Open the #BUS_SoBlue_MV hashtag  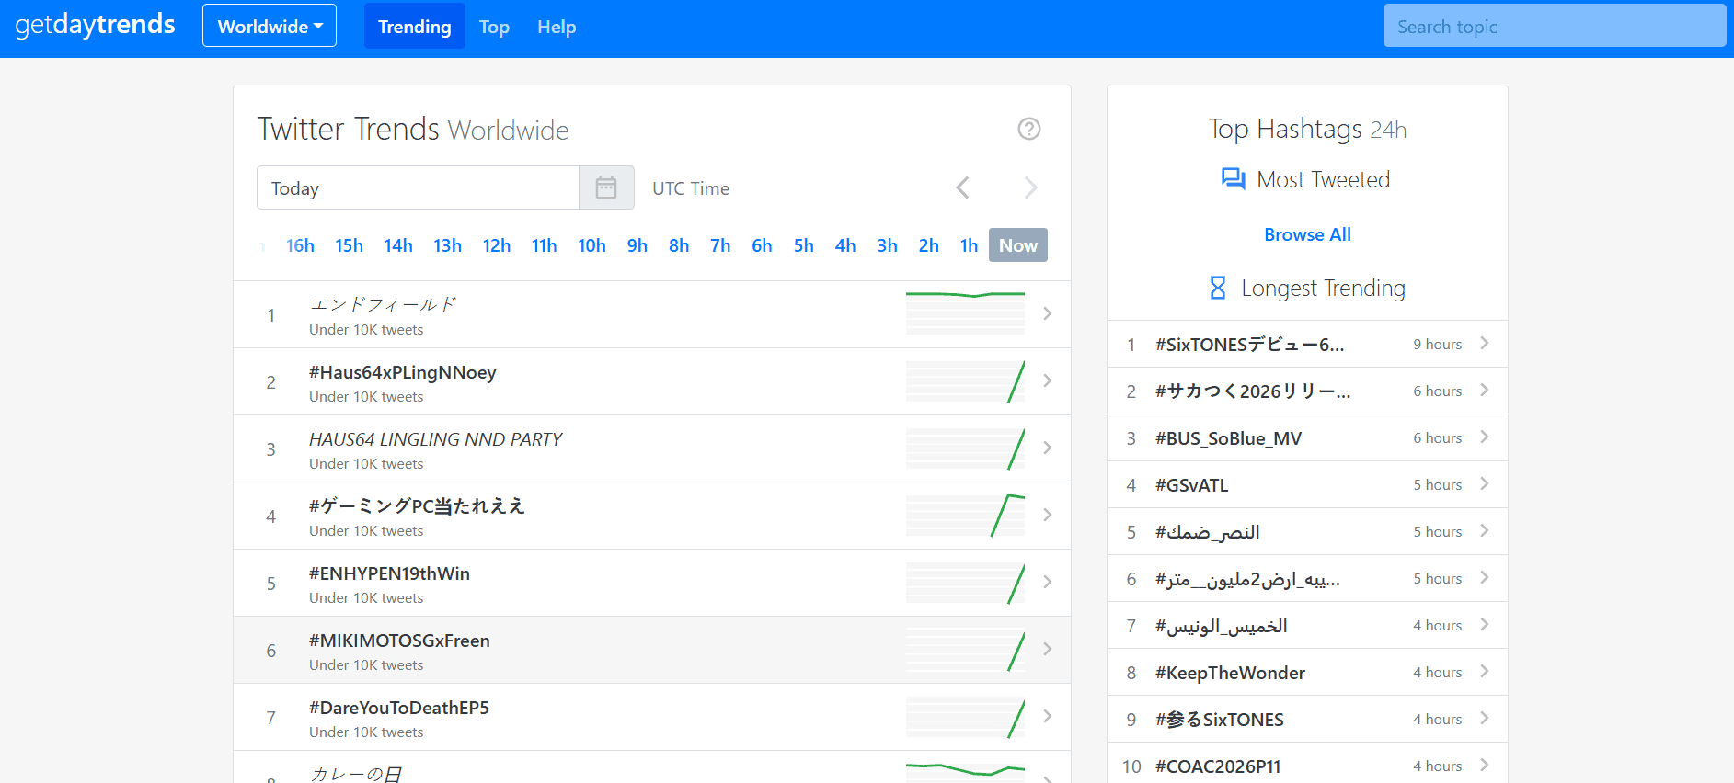point(1229,438)
